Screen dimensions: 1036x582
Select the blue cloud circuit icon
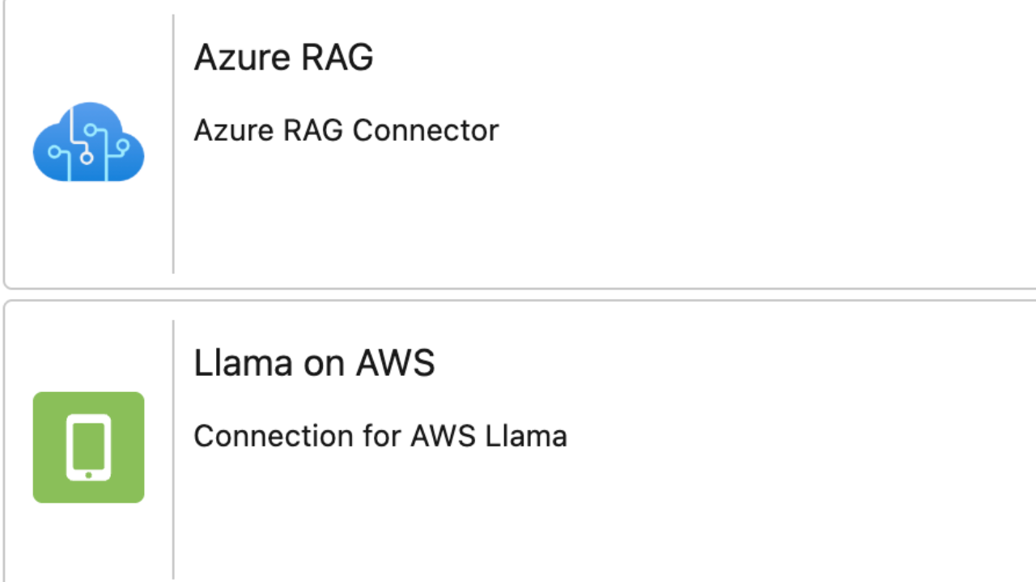[88, 142]
